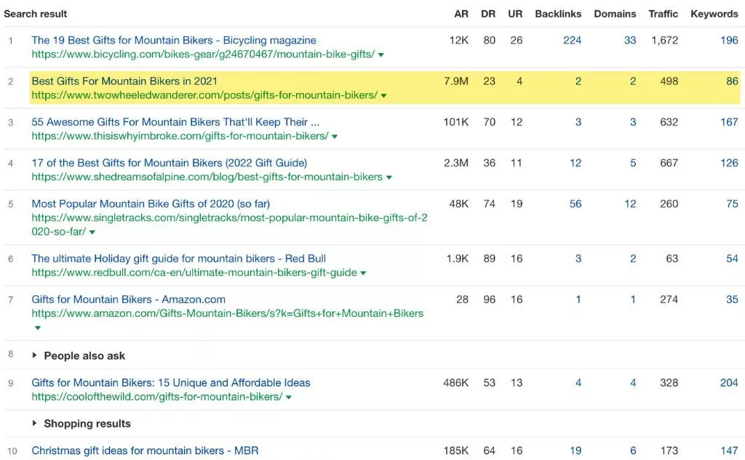Click the Backlinks column header
Image resolution: width=745 pixels, height=460 pixels.
pyautogui.click(x=558, y=14)
